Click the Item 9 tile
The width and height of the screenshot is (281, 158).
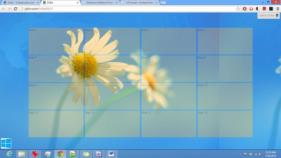click(x=56, y=96)
